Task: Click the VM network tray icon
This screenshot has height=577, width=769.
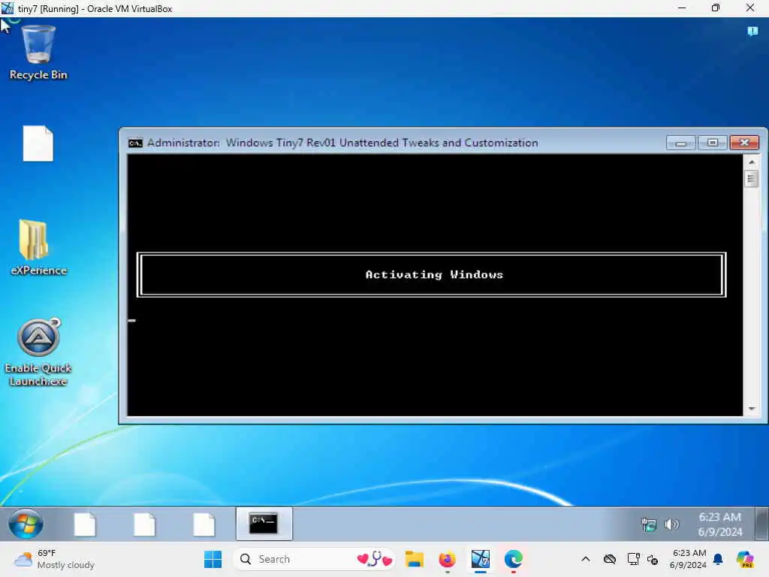Action: (x=649, y=524)
